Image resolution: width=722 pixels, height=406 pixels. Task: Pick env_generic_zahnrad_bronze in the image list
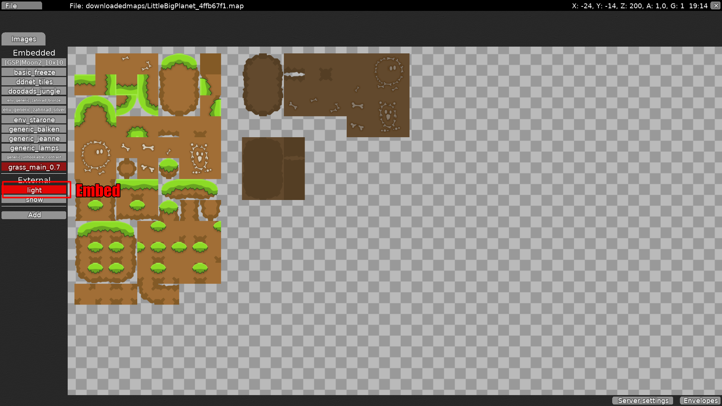click(x=34, y=100)
